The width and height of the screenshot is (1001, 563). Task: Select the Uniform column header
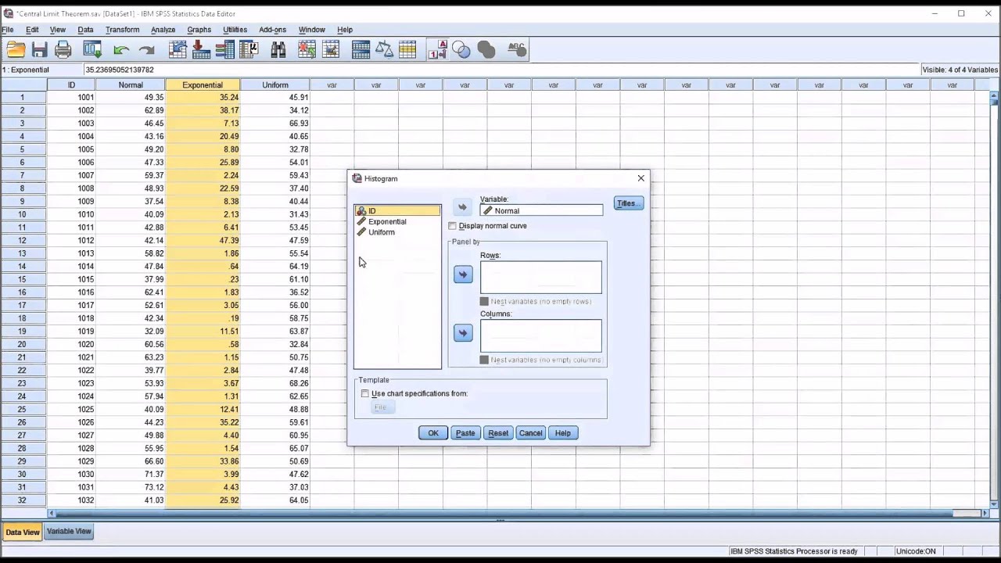click(275, 85)
